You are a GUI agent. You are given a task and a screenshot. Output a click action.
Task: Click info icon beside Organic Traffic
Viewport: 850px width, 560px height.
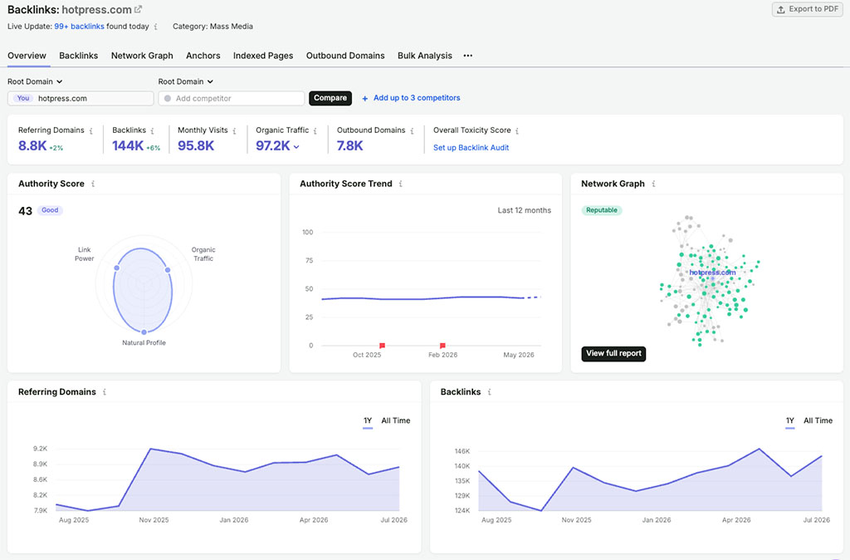point(315,130)
